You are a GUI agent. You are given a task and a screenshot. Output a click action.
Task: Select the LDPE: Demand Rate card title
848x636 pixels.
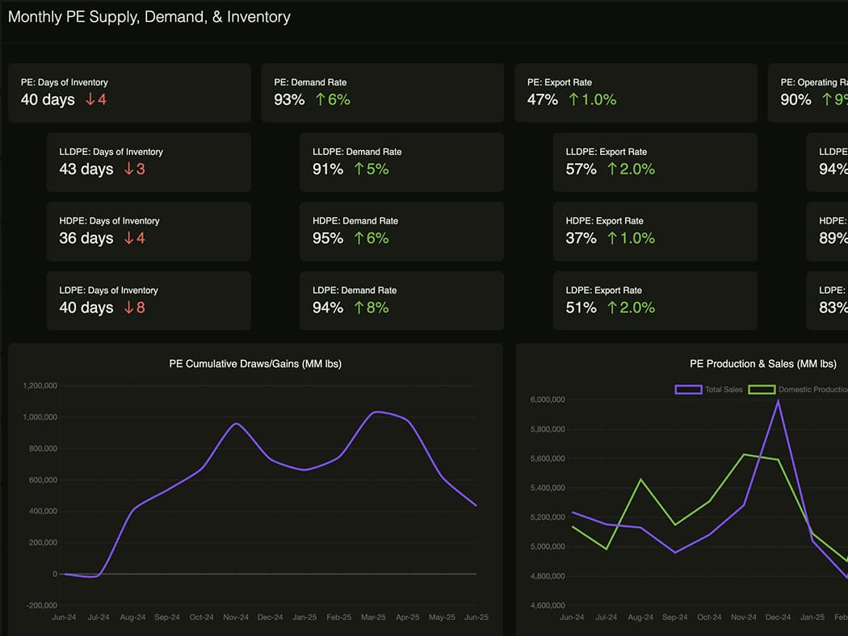[355, 291]
